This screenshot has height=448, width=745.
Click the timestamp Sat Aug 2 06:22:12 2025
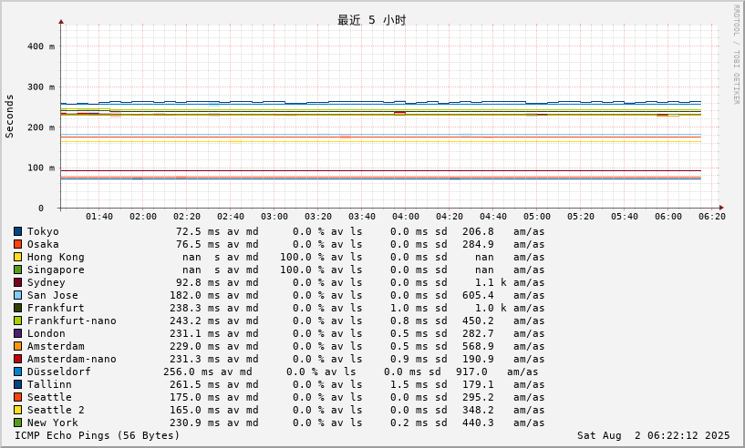click(653, 435)
